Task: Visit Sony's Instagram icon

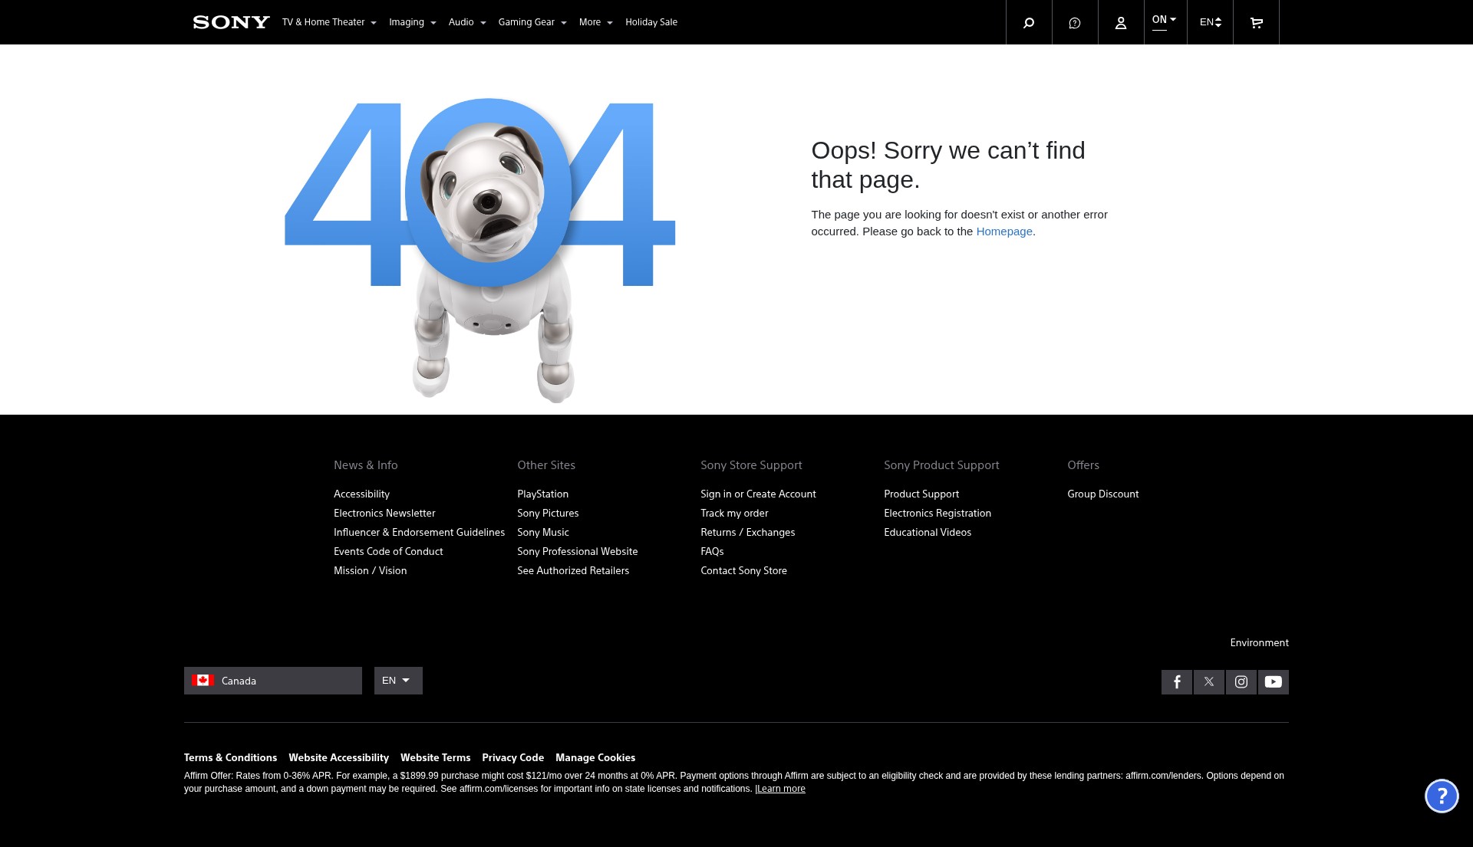Action: (x=1241, y=681)
